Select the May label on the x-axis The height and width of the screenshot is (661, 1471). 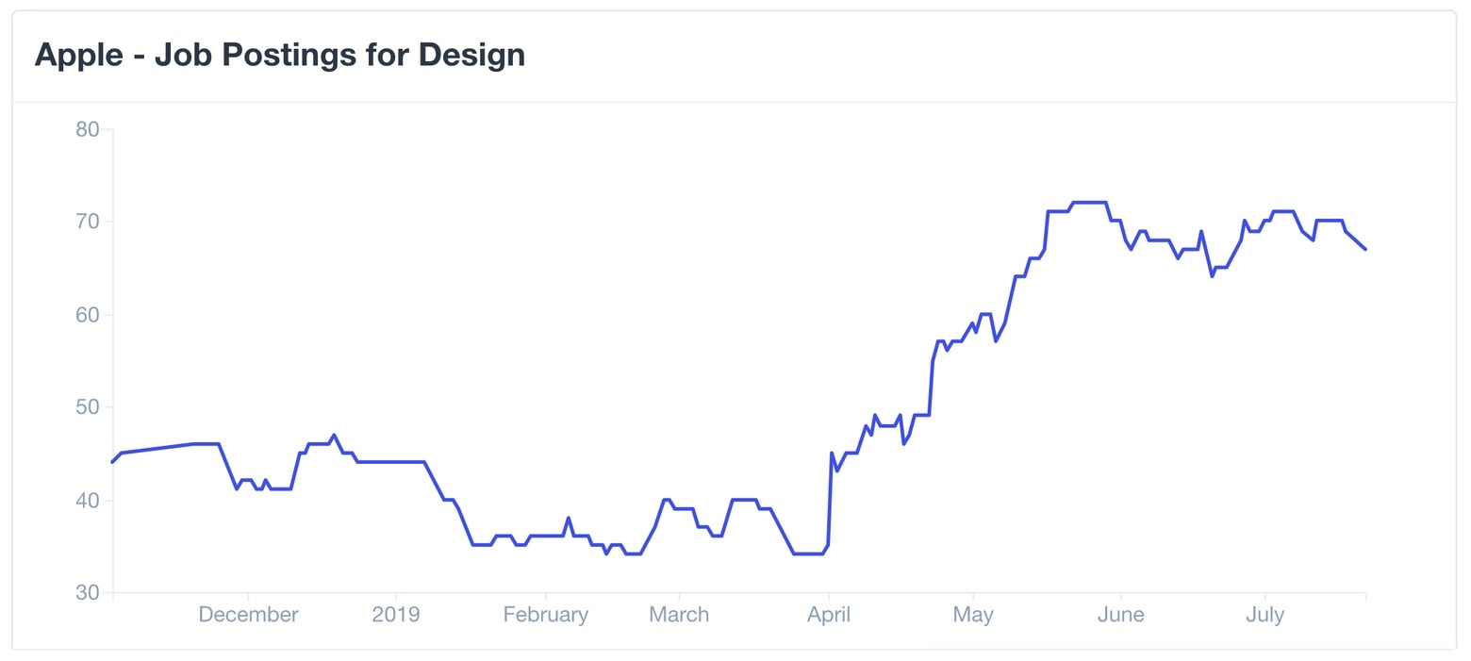pyautogui.click(x=973, y=615)
